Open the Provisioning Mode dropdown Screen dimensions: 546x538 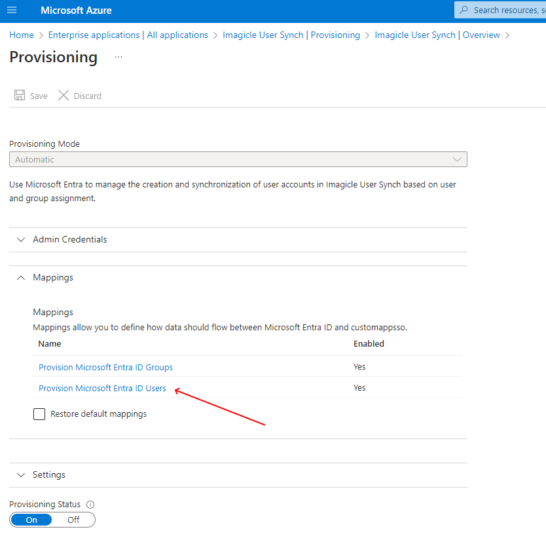point(238,159)
